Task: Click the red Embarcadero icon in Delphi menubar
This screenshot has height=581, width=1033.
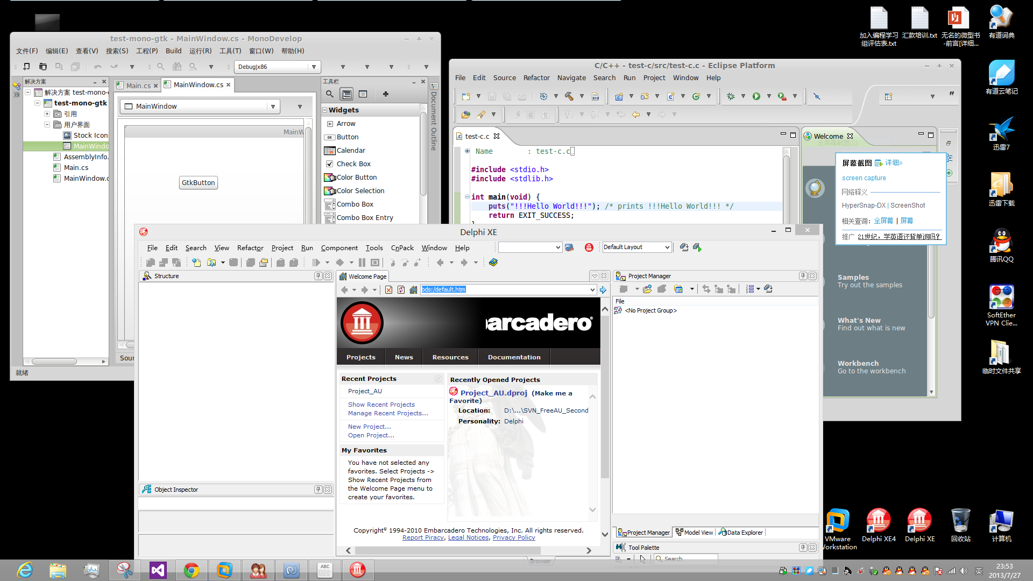Action: coord(589,247)
